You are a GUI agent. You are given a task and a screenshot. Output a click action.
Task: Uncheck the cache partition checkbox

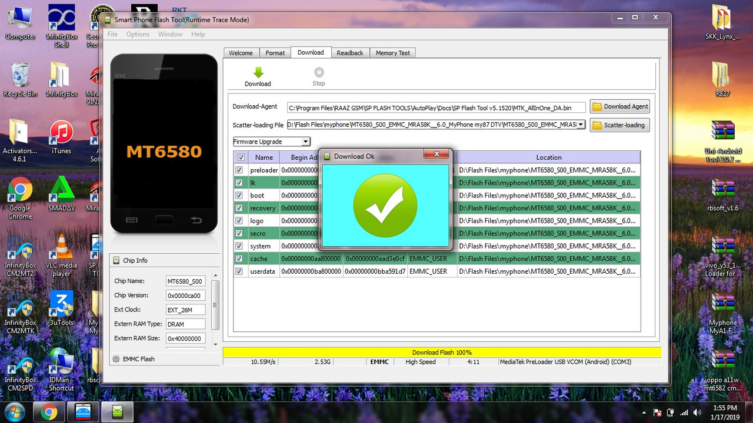pyautogui.click(x=239, y=258)
